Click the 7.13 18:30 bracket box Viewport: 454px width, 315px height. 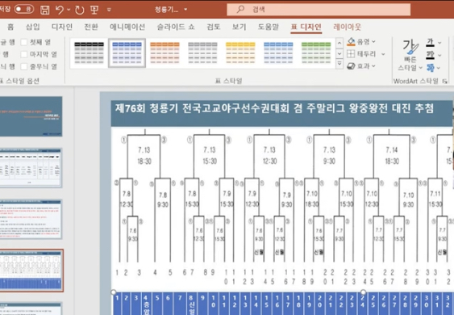pos(144,155)
